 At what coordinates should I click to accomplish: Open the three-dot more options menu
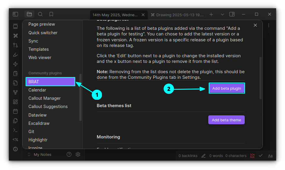click(x=269, y=25)
